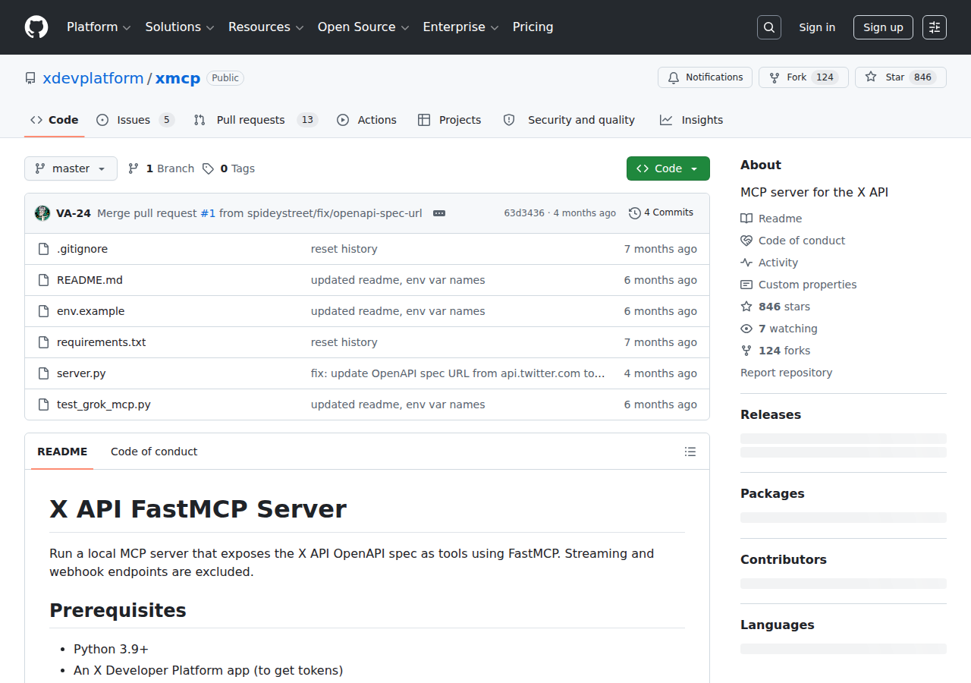Open the Pricing page

533,27
